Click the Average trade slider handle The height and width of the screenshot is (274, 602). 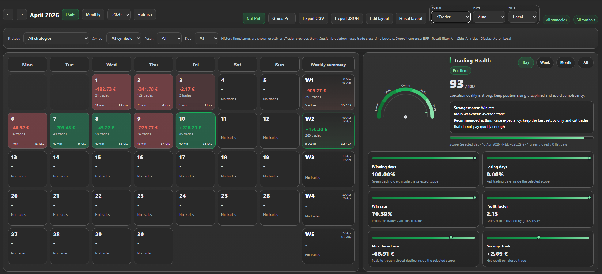538,237
